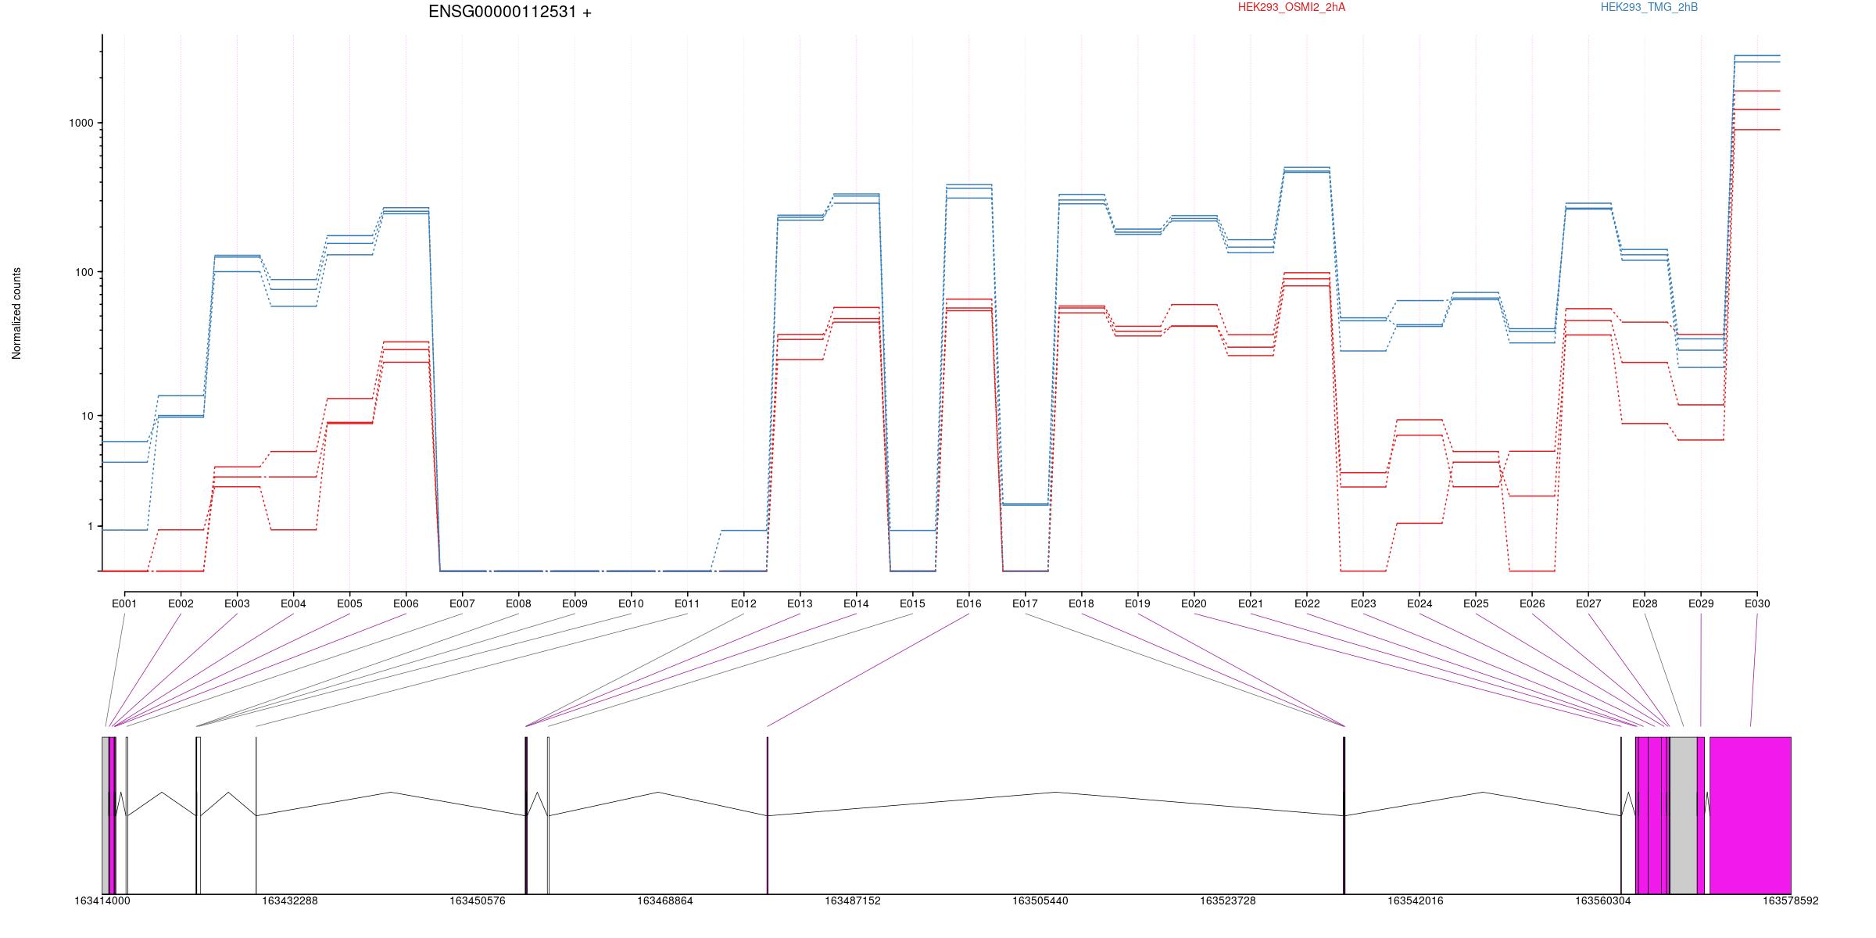The image size is (1876, 938).
Task: Click genomic coordinate 163450576
Action: [478, 901]
